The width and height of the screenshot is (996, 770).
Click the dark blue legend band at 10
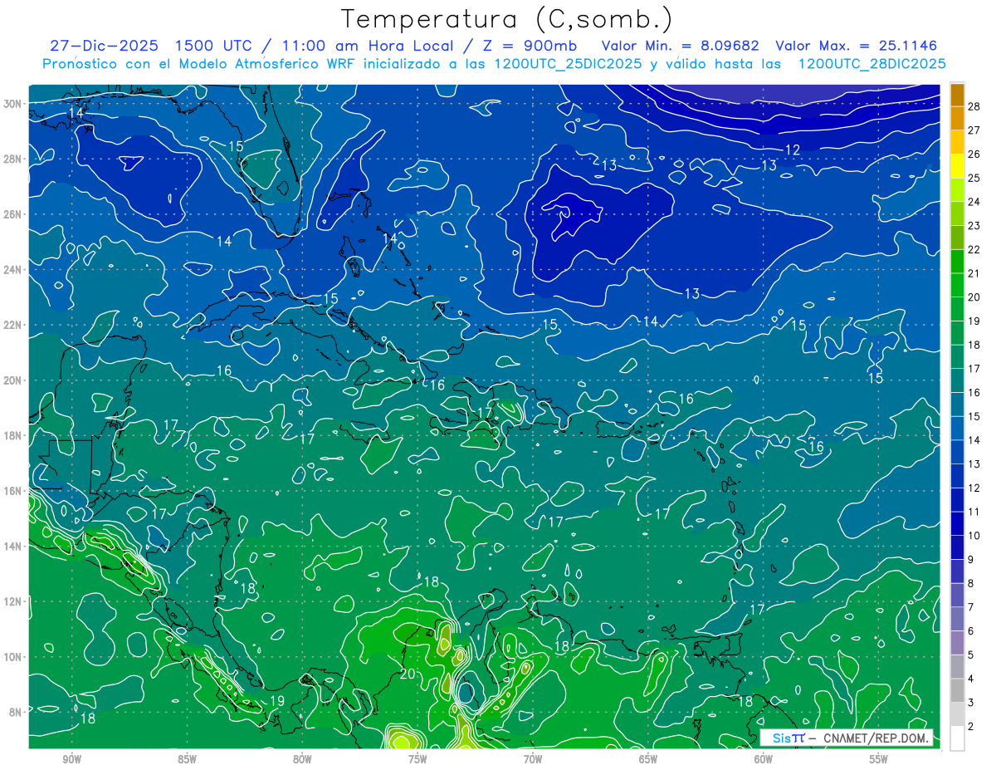point(957,524)
